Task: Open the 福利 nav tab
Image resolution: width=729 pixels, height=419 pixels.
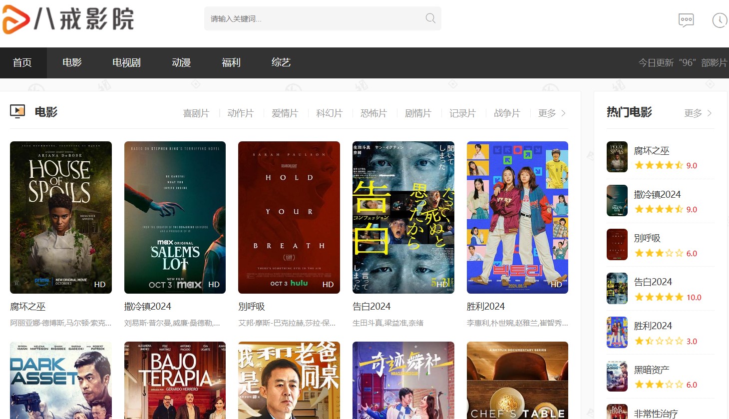Action: (x=231, y=63)
